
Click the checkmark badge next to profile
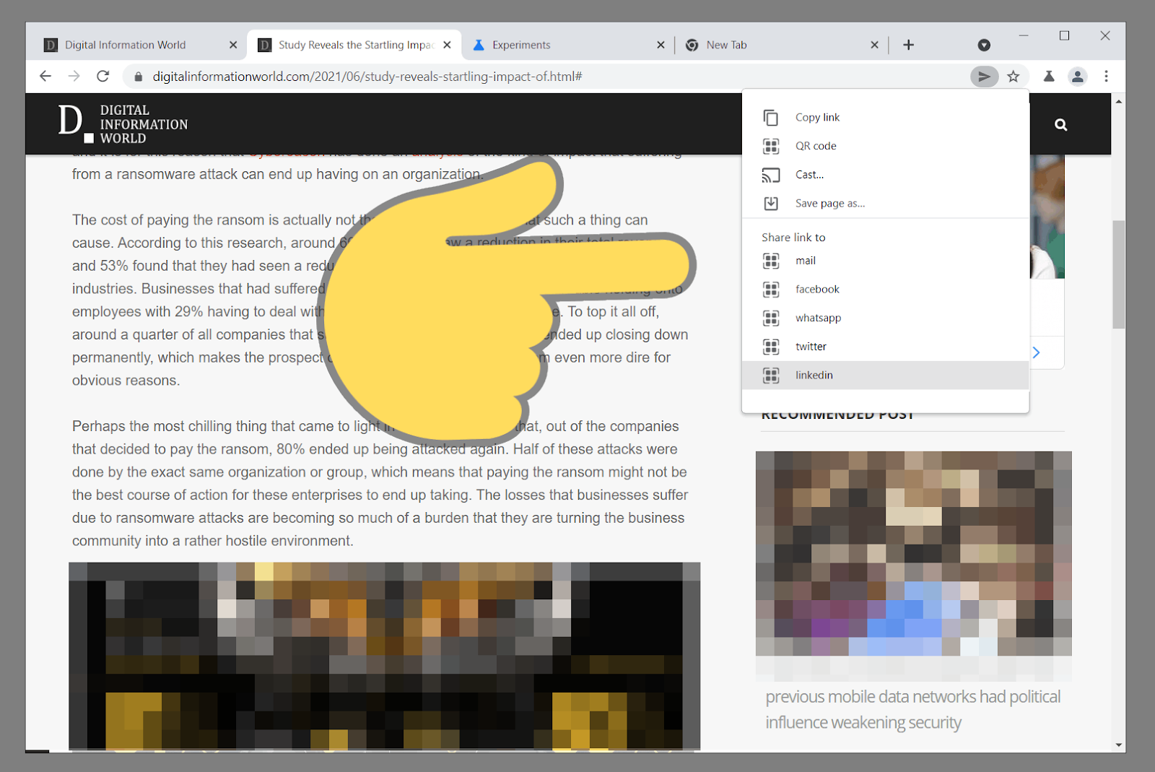coord(984,45)
